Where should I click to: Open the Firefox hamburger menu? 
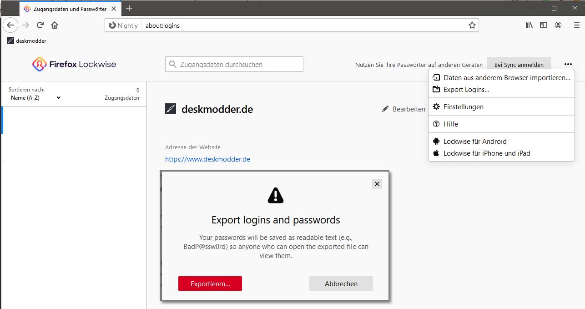(576, 25)
